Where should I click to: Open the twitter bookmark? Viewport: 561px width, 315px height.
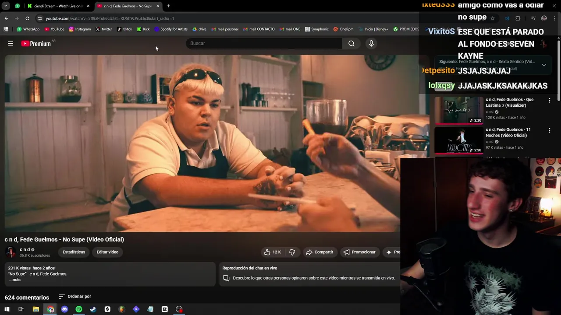(x=104, y=29)
